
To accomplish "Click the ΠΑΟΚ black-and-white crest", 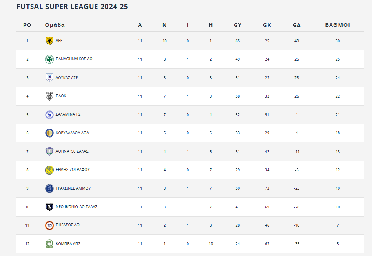I will coord(49,96).
